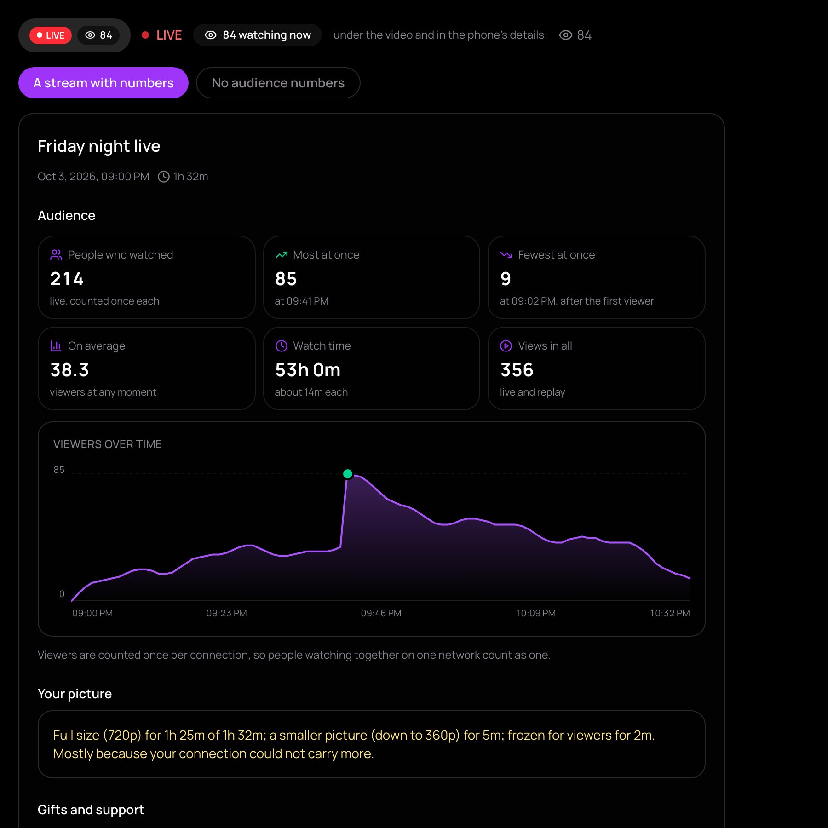Click the 'Gifts and support' heading
Screen dimensions: 828x828
[x=91, y=810]
